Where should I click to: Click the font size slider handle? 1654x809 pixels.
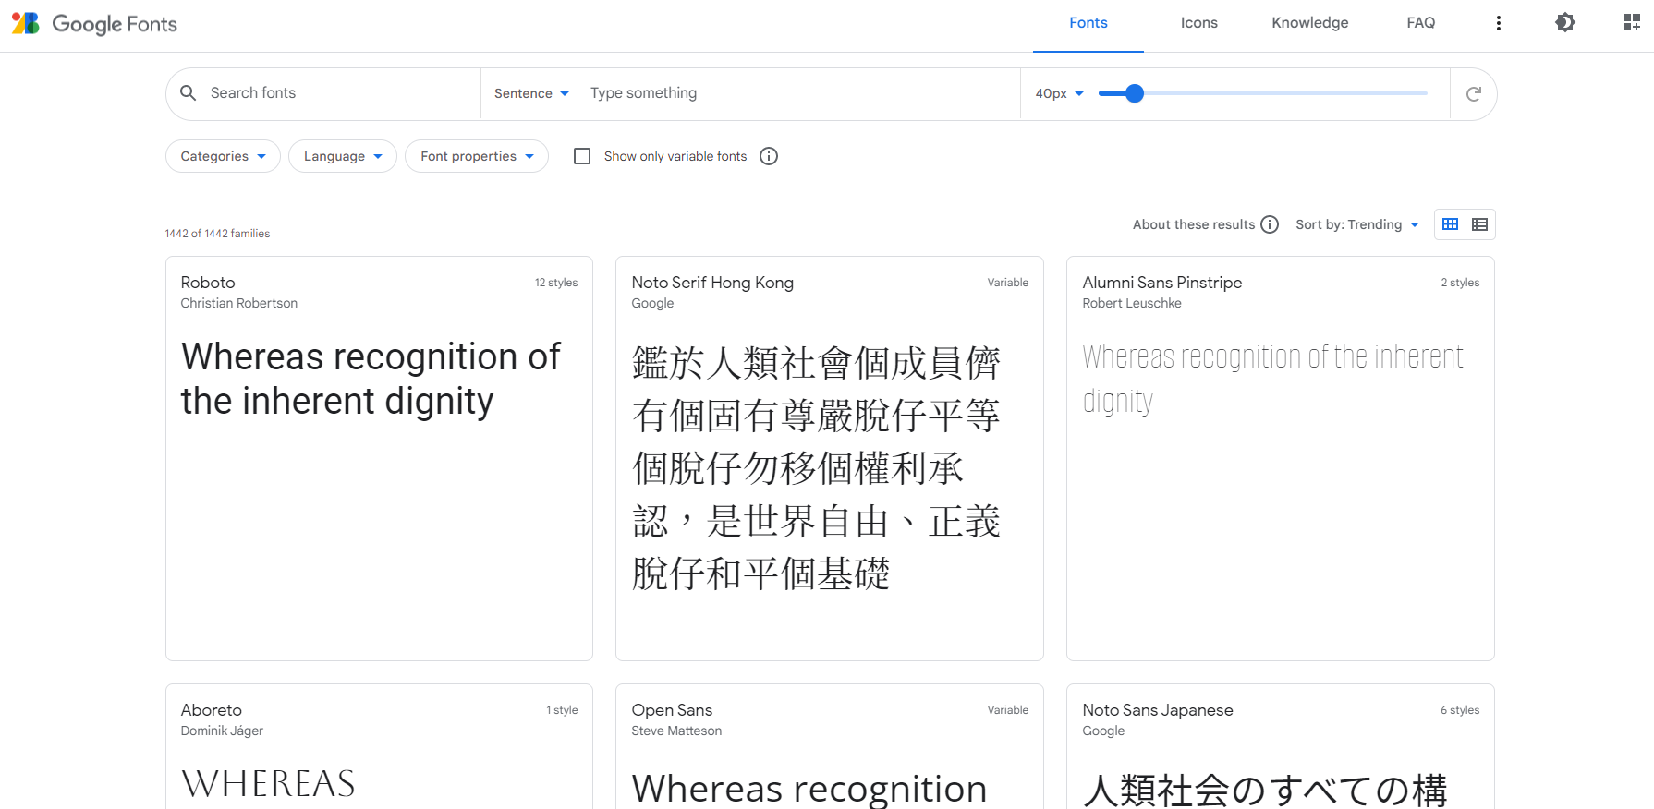click(x=1135, y=93)
